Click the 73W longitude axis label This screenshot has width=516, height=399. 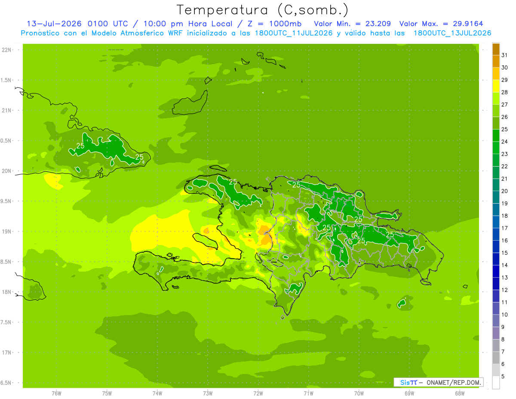(x=208, y=393)
